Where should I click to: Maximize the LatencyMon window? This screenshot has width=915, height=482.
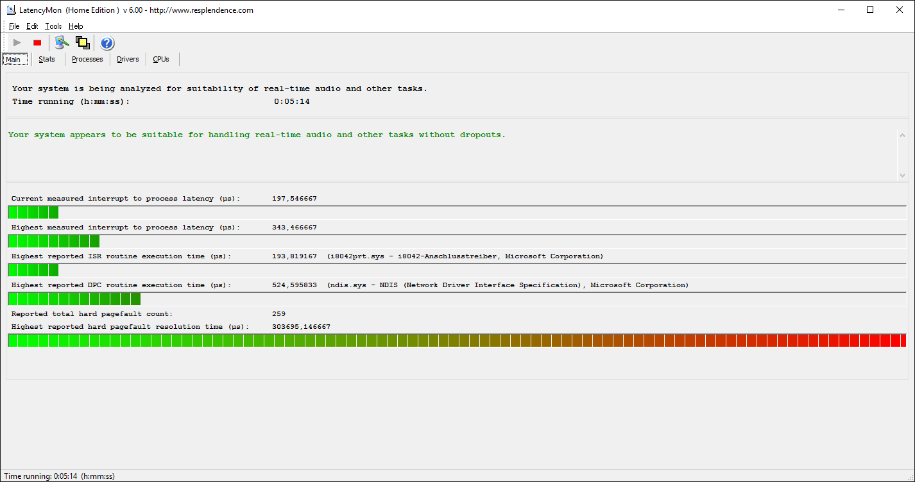(870, 10)
